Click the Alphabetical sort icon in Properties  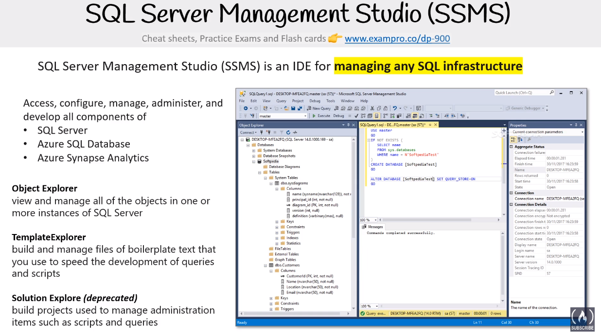click(x=520, y=139)
